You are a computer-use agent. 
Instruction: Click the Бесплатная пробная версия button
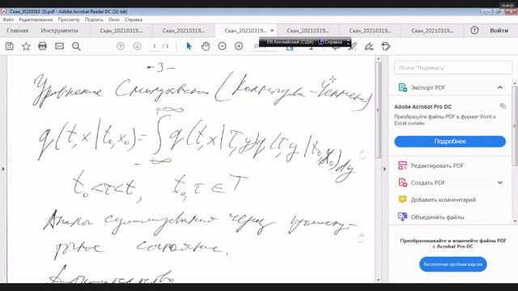(x=453, y=264)
